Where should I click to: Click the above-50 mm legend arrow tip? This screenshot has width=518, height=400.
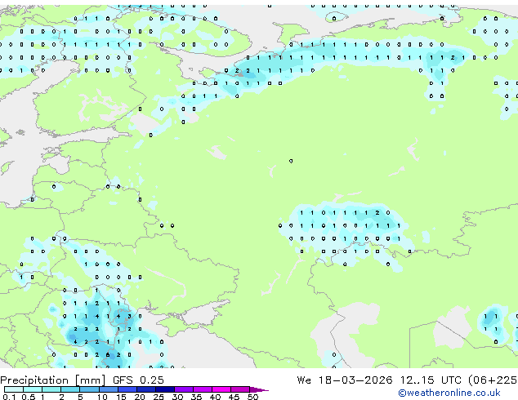pos(259,389)
